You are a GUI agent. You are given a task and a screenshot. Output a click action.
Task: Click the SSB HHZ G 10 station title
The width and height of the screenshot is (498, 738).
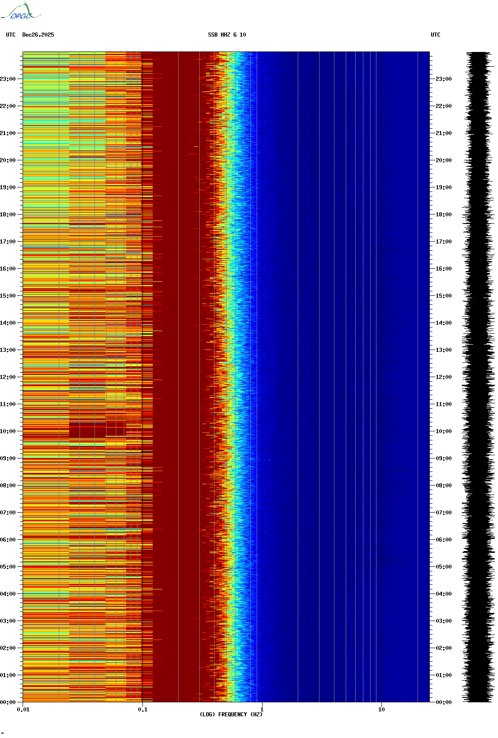(x=227, y=35)
